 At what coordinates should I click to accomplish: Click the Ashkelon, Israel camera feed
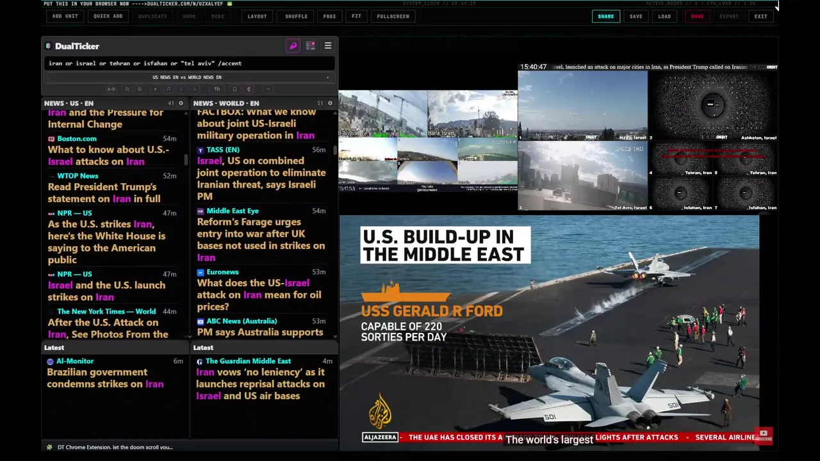coord(713,106)
